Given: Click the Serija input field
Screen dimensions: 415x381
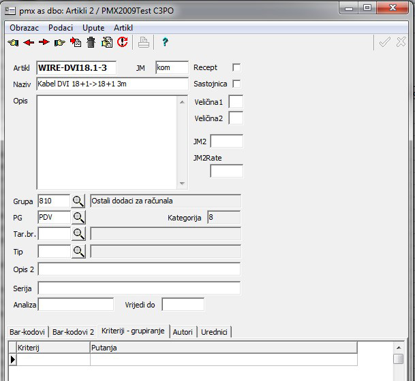Looking at the screenshot, I should [139, 288].
